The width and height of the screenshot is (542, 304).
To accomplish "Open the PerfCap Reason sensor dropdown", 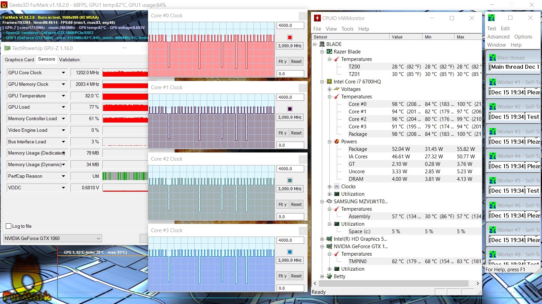I will (x=63, y=176).
